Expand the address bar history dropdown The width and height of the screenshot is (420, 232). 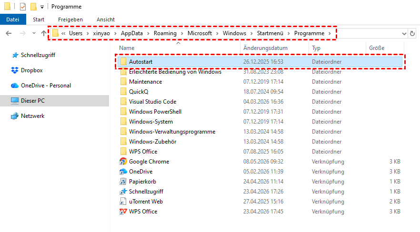click(404, 34)
